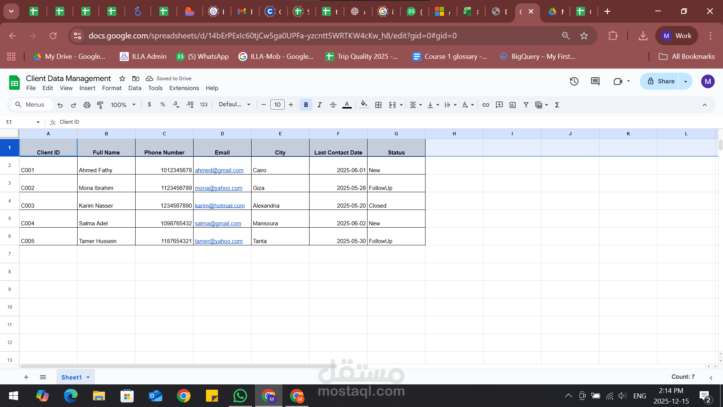Toggle bold formatting

[x=306, y=105]
